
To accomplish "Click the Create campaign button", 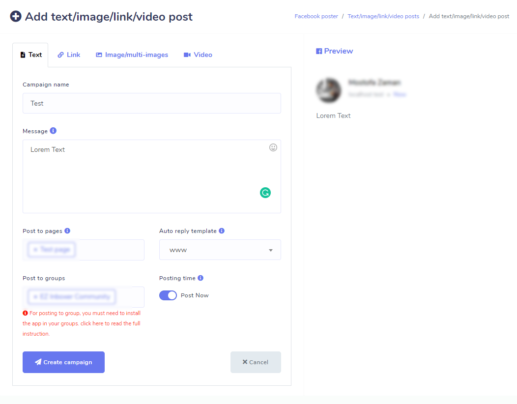I will pos(63,362).
